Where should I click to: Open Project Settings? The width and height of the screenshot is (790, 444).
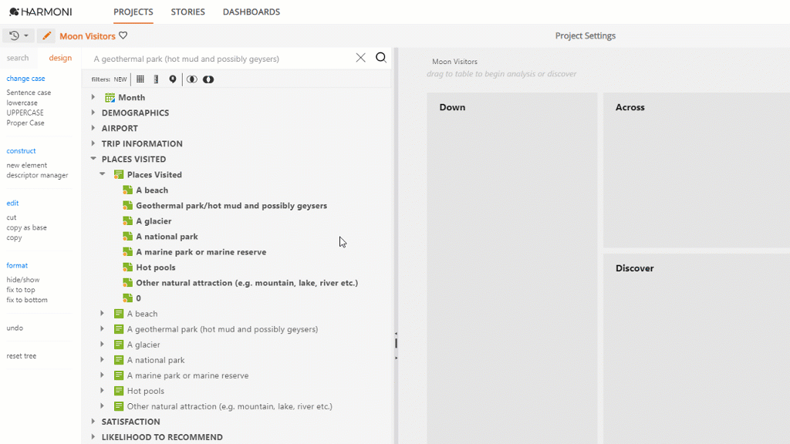tap(586, 35)
